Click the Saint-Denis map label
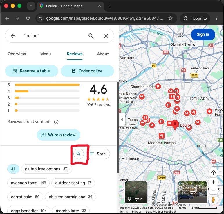 tap(183, 44)
